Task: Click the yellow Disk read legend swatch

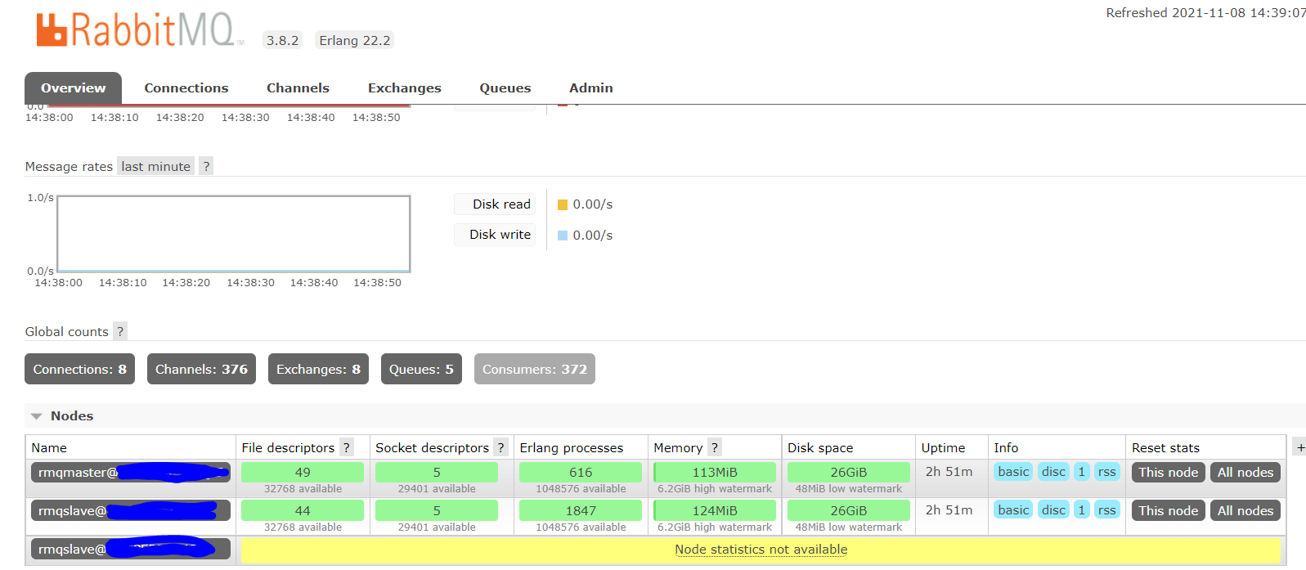Action: coord(563,204)
